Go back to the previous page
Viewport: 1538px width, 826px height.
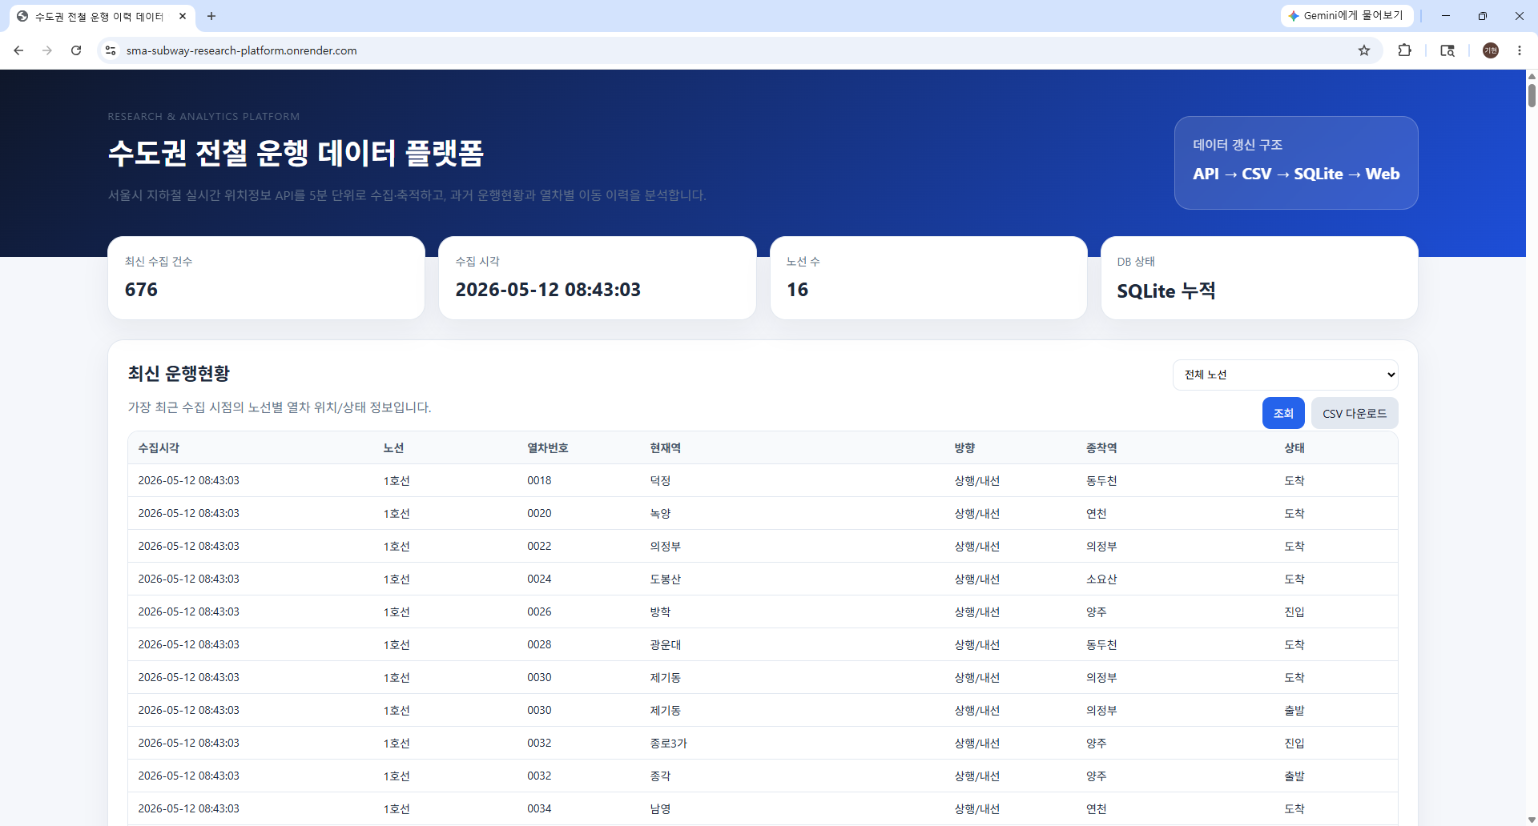(18, 50)
